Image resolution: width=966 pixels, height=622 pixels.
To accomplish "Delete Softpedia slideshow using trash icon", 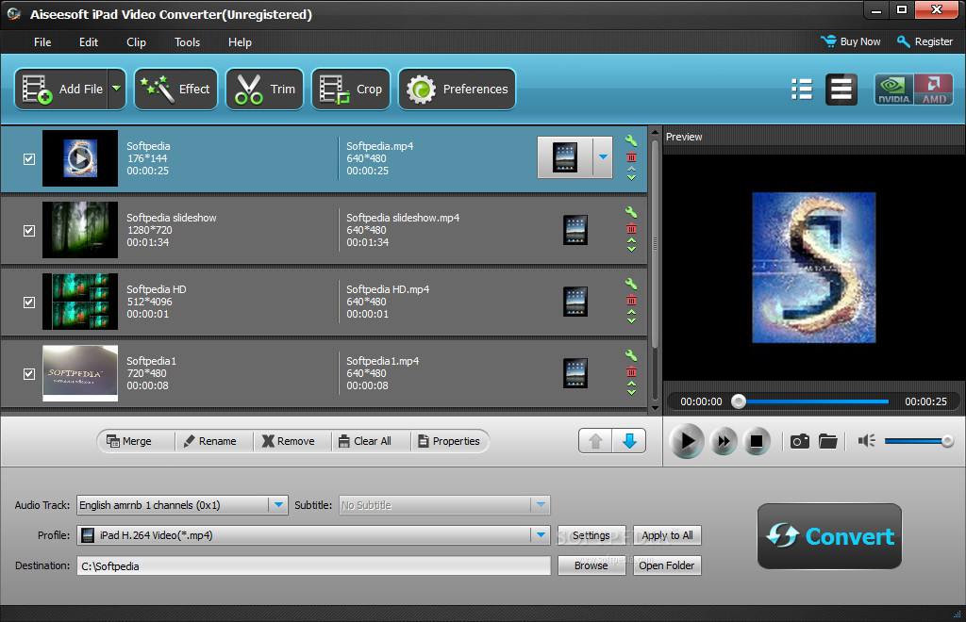I will click(x=631, y=229).
